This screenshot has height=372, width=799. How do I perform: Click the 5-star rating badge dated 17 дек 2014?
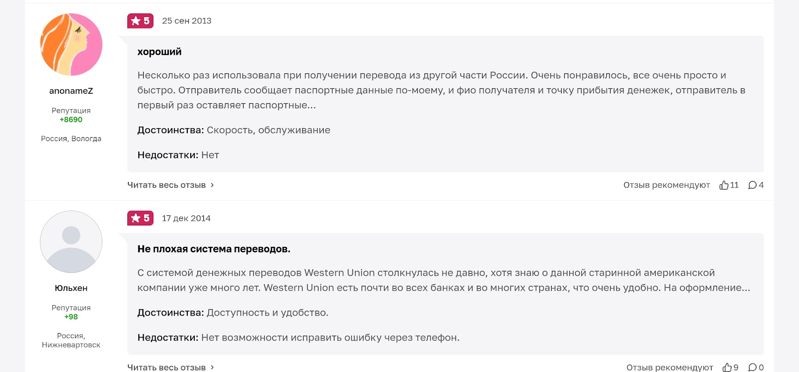140,218
